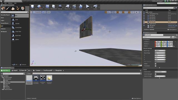Click the Play toolbar button
The image size is (178, 100).
[88, 7]
